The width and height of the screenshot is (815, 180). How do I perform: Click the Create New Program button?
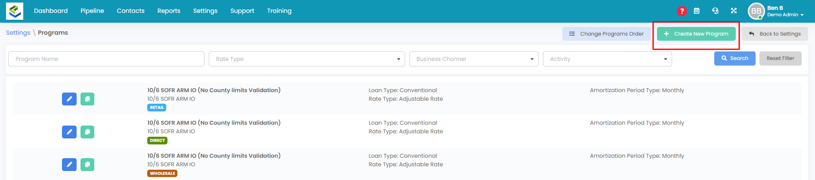(696, 34)
